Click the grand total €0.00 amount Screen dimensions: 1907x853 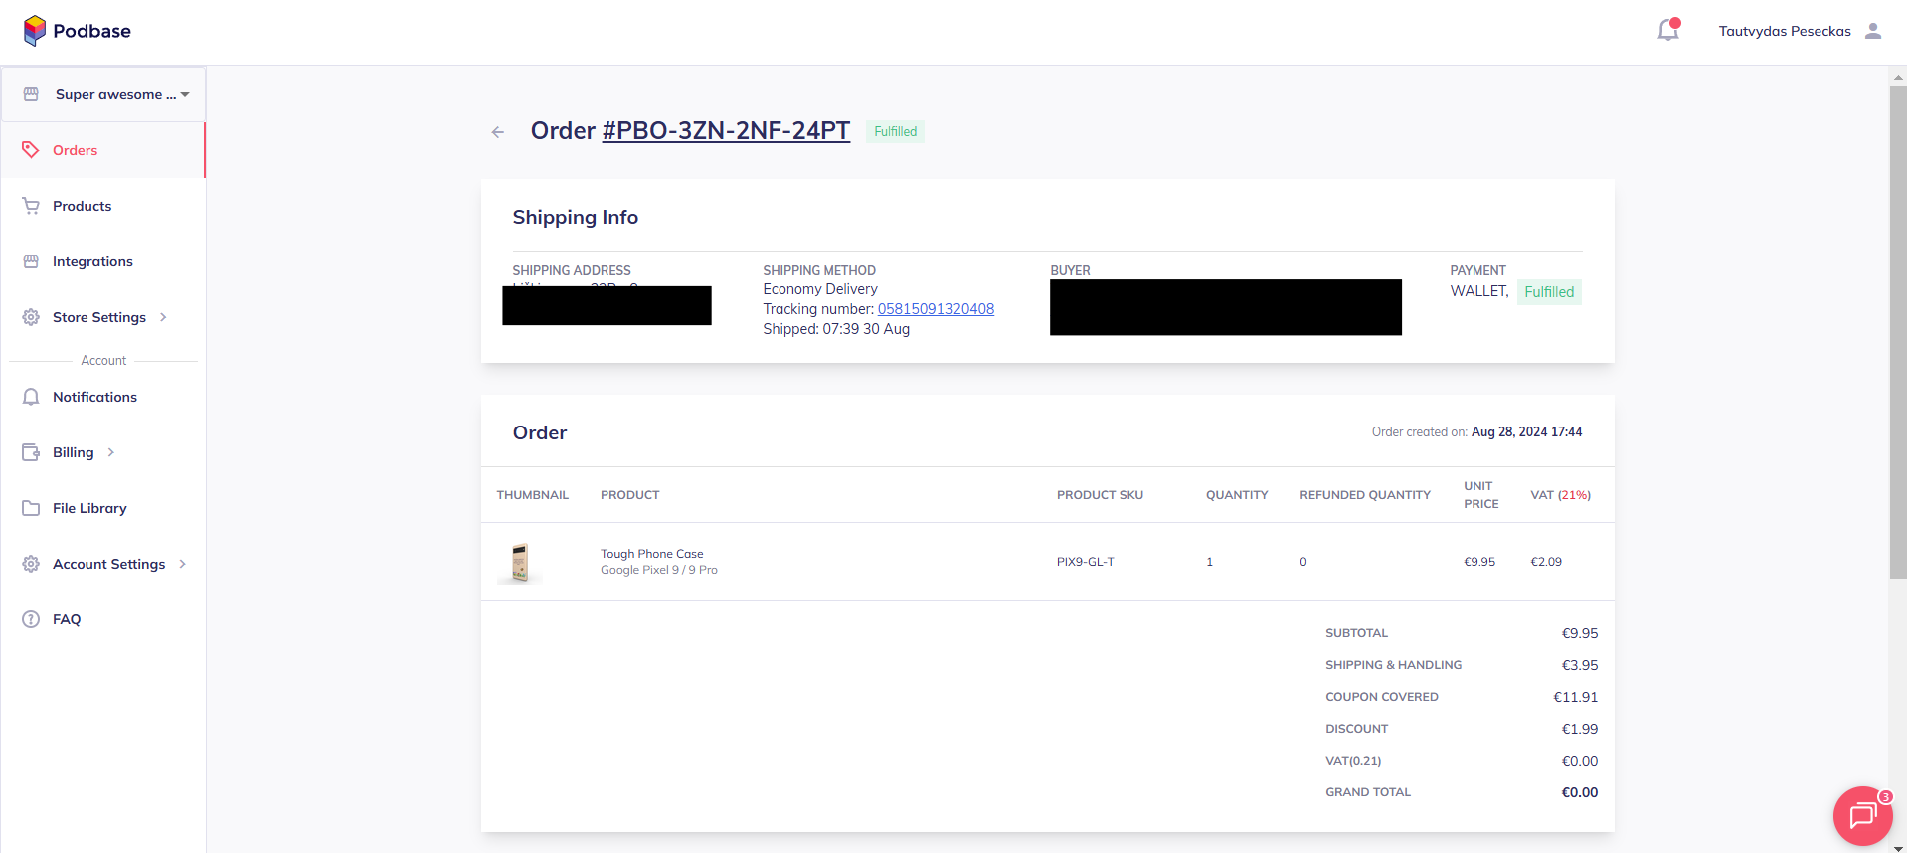point(1580,792)
